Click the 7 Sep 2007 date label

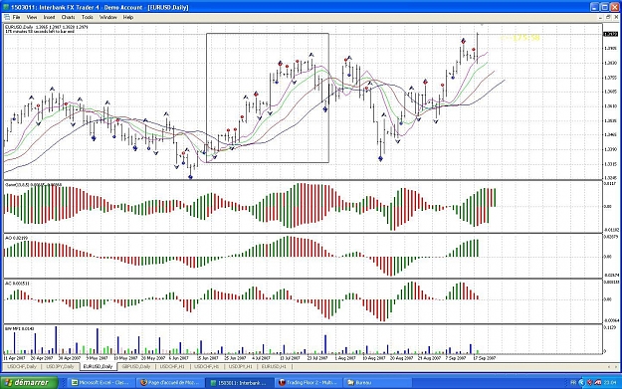tap(456, 358)
